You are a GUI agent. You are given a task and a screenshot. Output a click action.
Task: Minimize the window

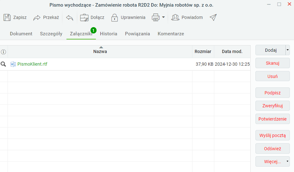[x=269, y=4]
